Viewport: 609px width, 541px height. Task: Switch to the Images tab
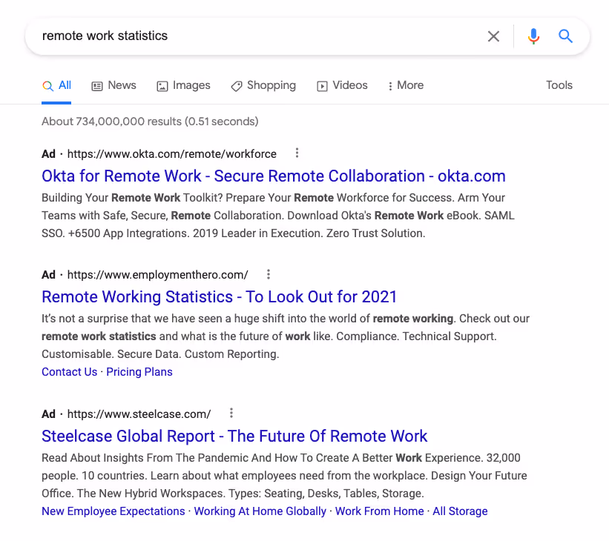(x=183, y=85)
